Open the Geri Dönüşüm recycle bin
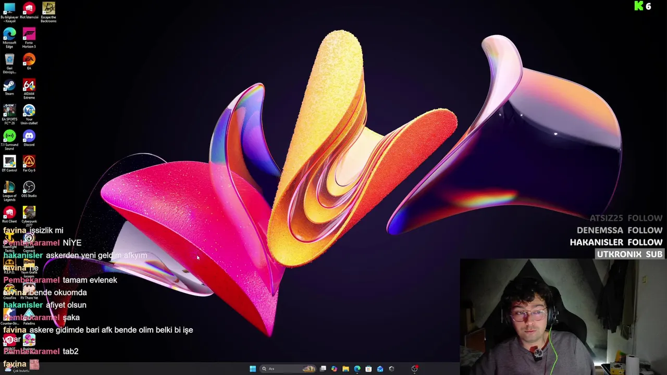The image size is (667, 375). 9,64
